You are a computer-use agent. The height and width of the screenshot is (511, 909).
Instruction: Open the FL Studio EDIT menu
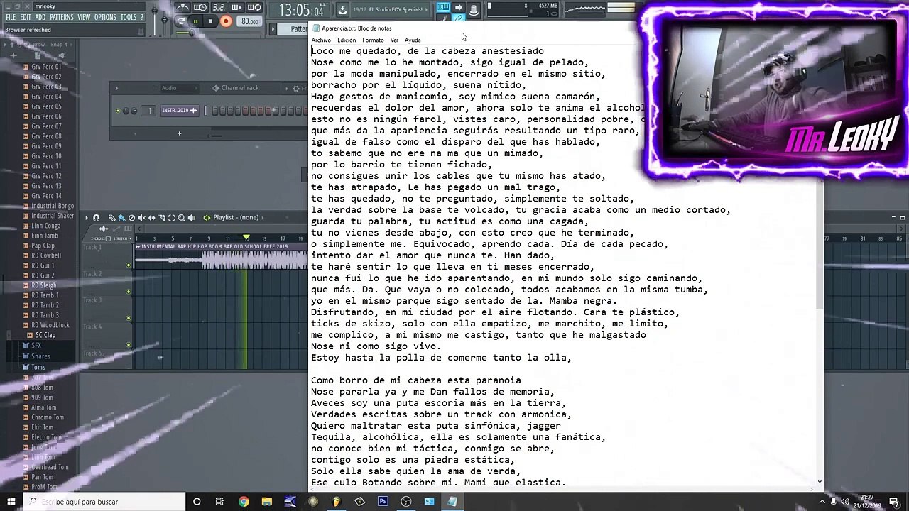click(x=26, y=17)
